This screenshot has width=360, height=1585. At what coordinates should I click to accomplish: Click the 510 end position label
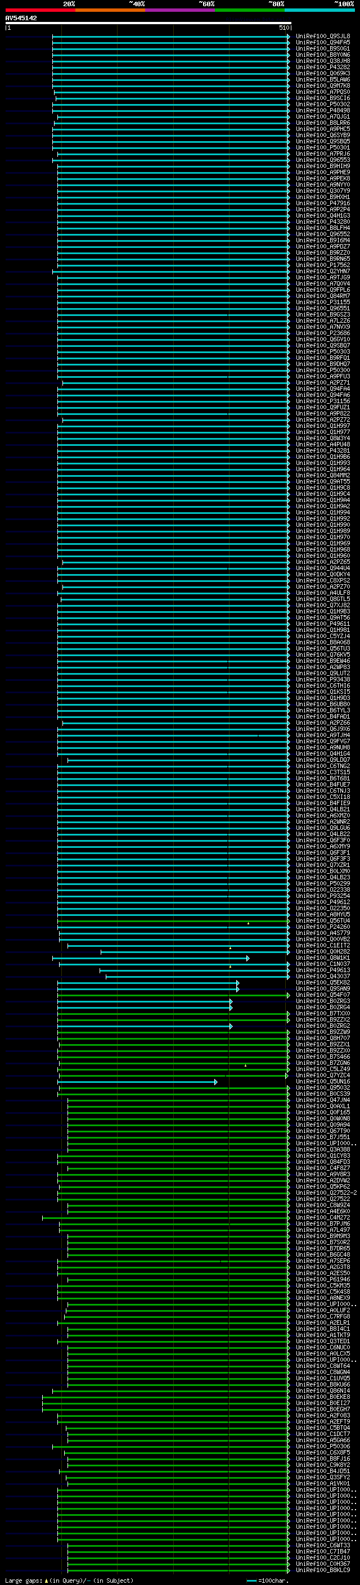pos(283,28)
